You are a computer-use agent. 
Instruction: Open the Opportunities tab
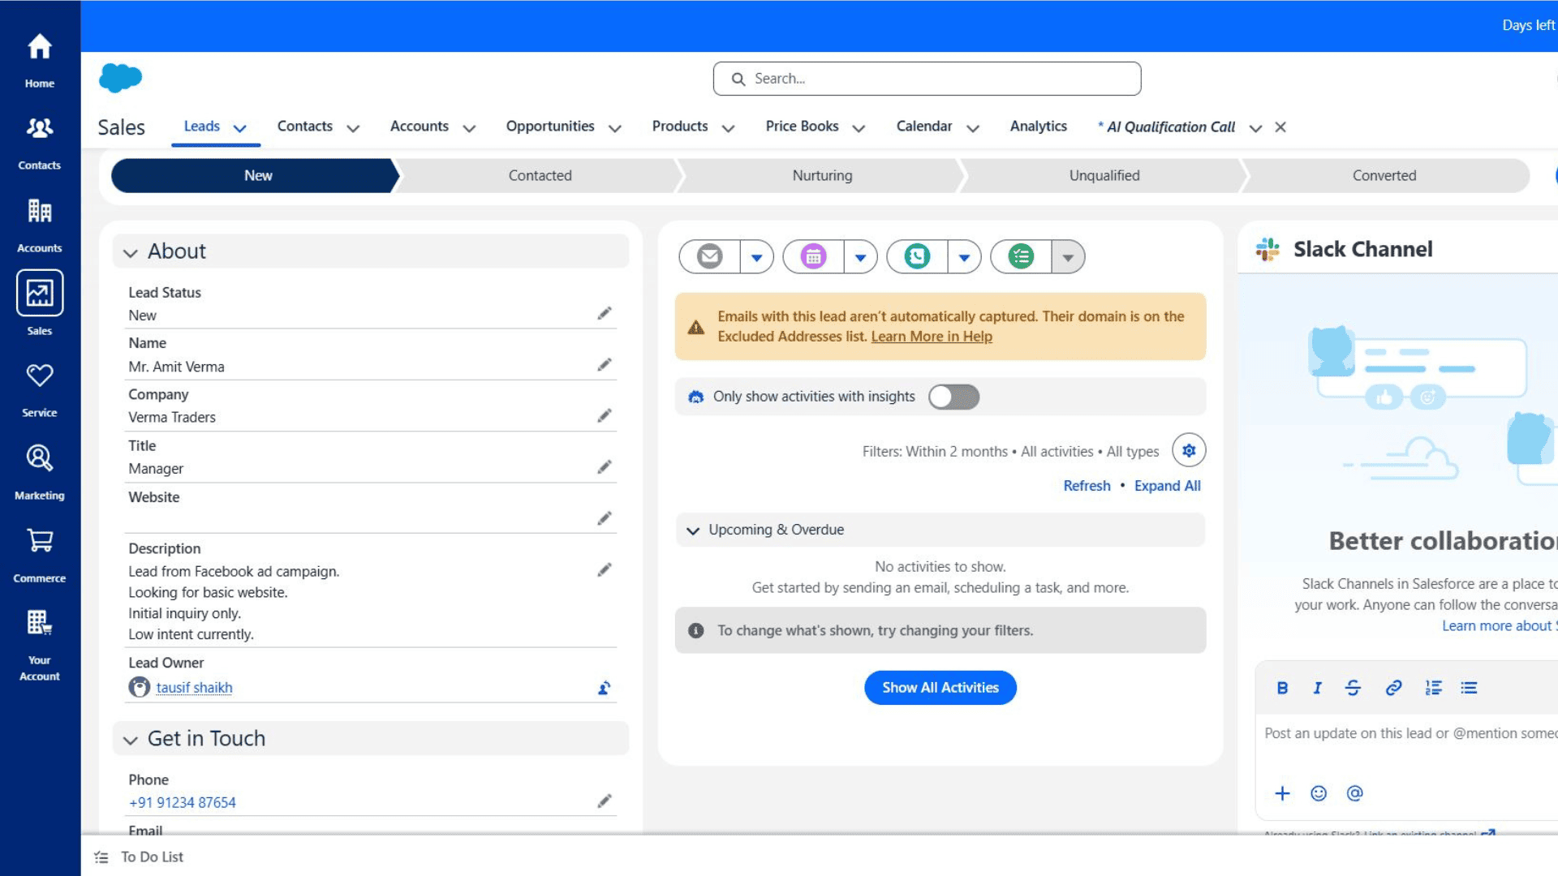pyautogui.click(x=550, y=126)
